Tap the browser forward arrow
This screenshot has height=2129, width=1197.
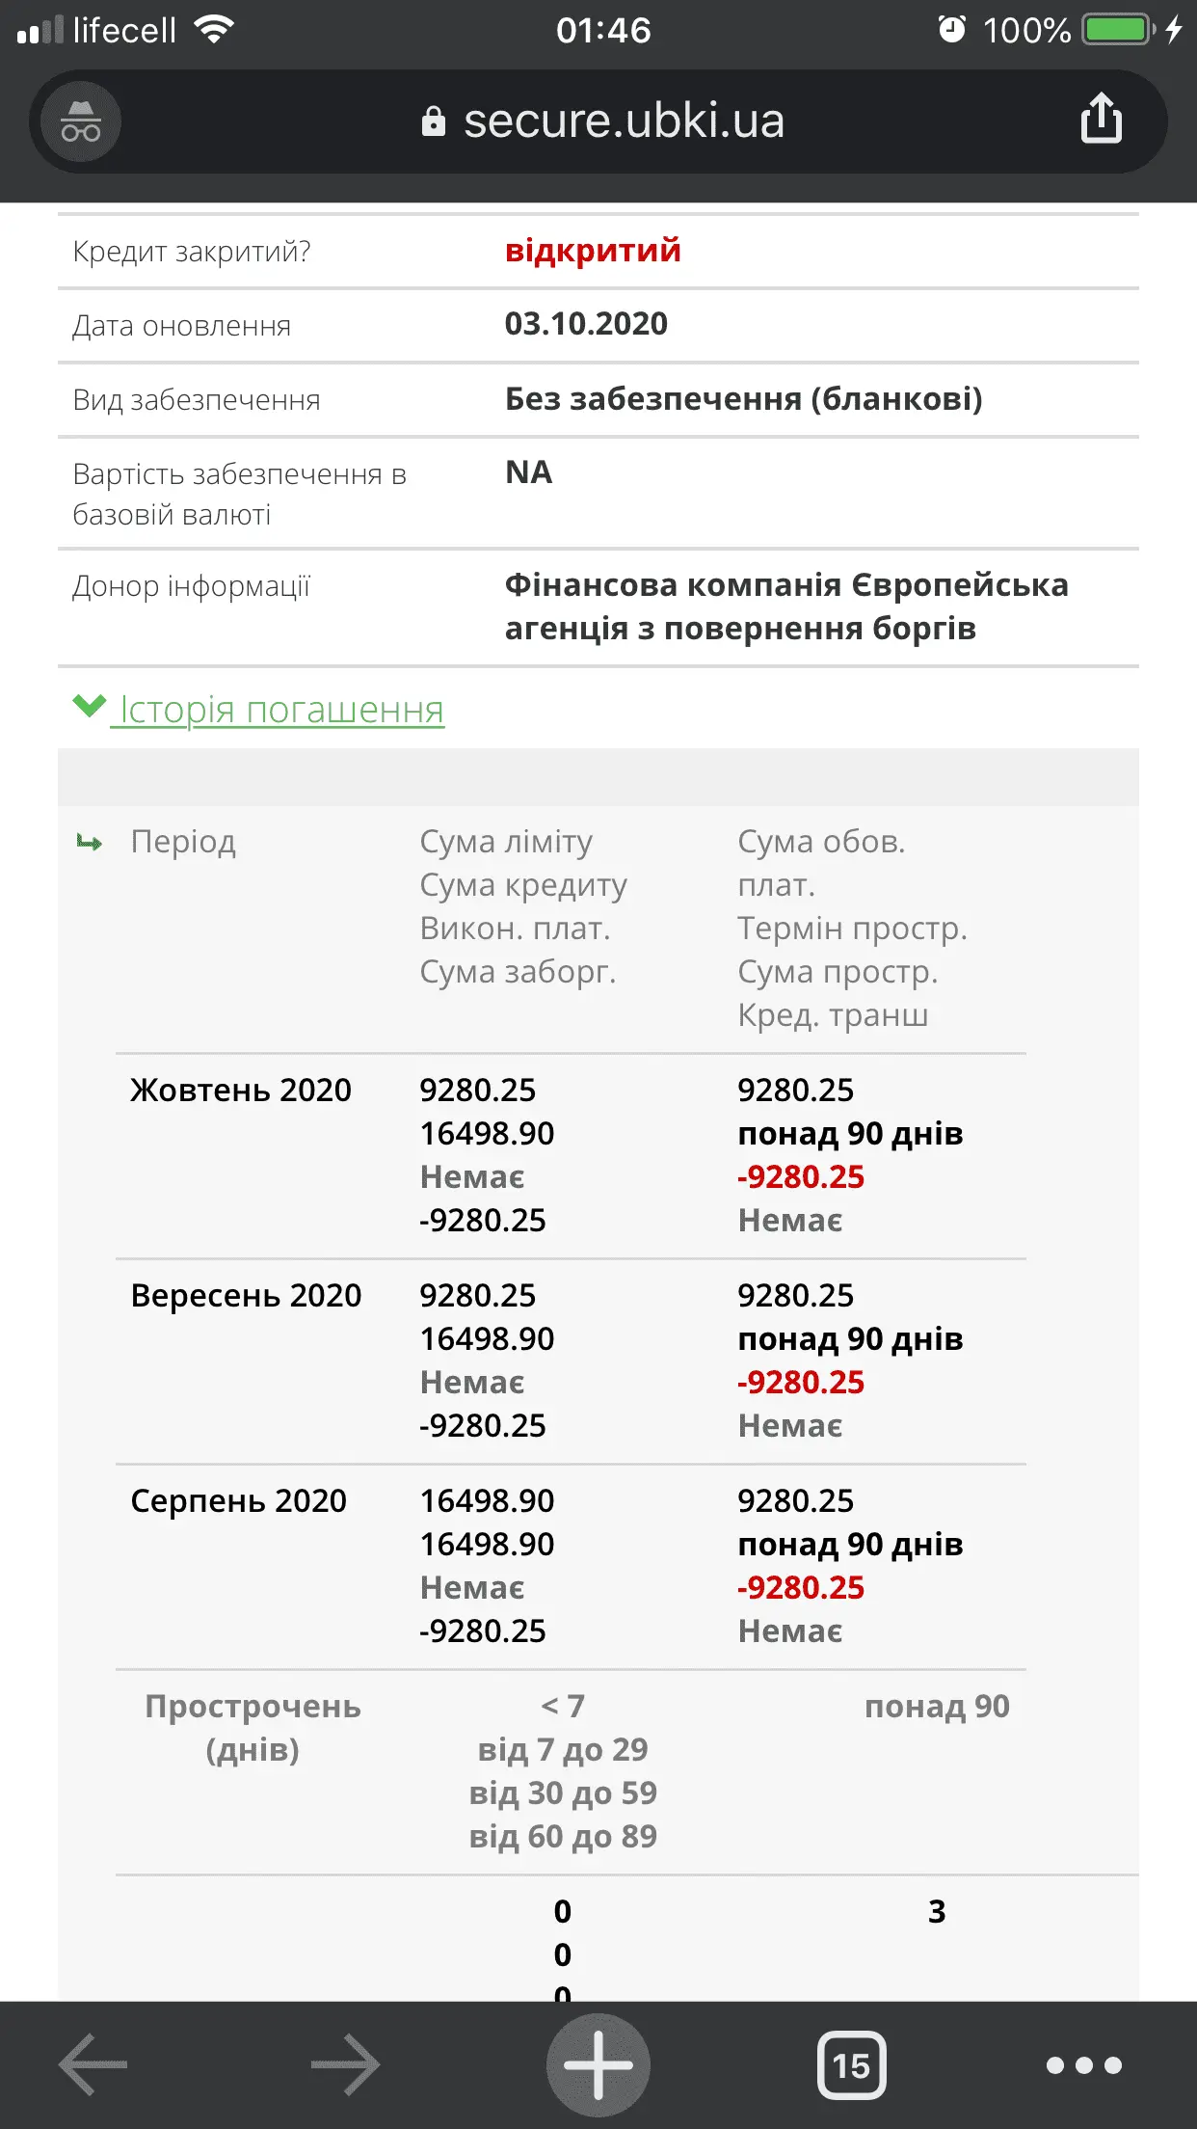pos(345,2064)
